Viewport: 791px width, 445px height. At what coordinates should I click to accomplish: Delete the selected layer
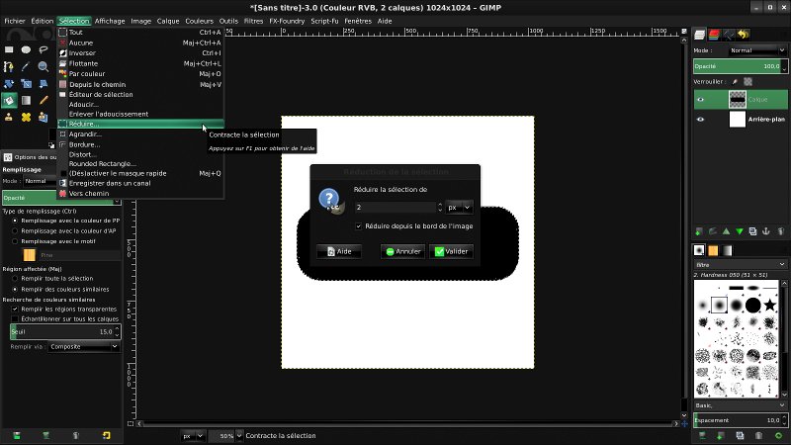(x=780, y=231)
